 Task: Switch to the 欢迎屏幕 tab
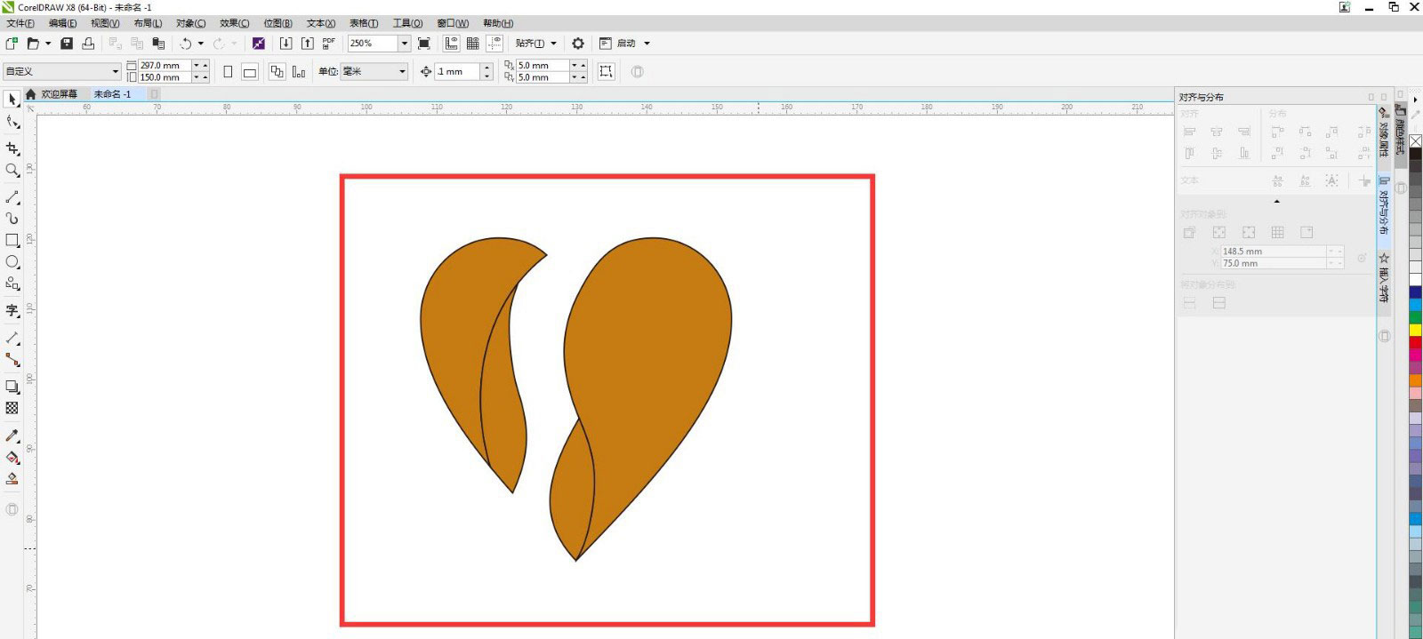(x=59, y=94)
